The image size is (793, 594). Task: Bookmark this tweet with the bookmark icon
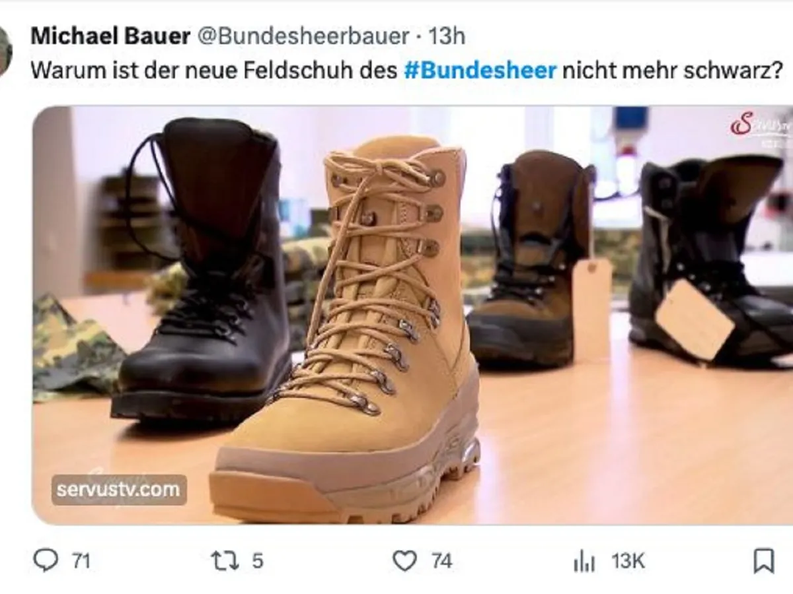pyautogui.click(x=763, y=561)
